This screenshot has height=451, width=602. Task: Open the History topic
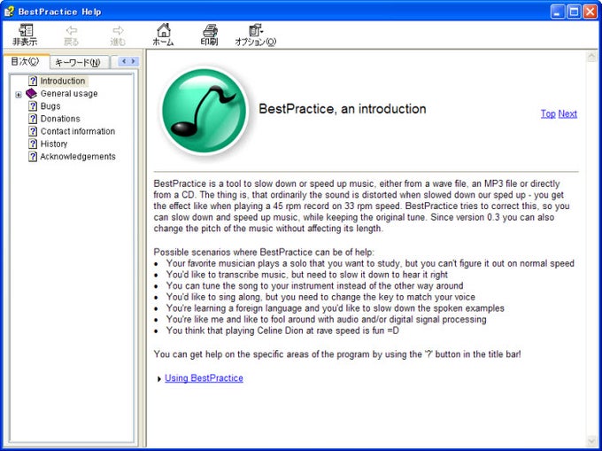(54, 144)
